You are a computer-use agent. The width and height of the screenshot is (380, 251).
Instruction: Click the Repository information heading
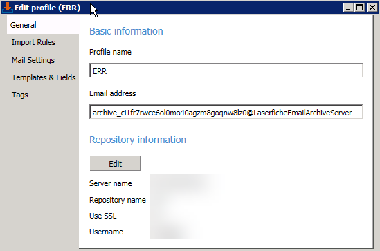(138, 140)
